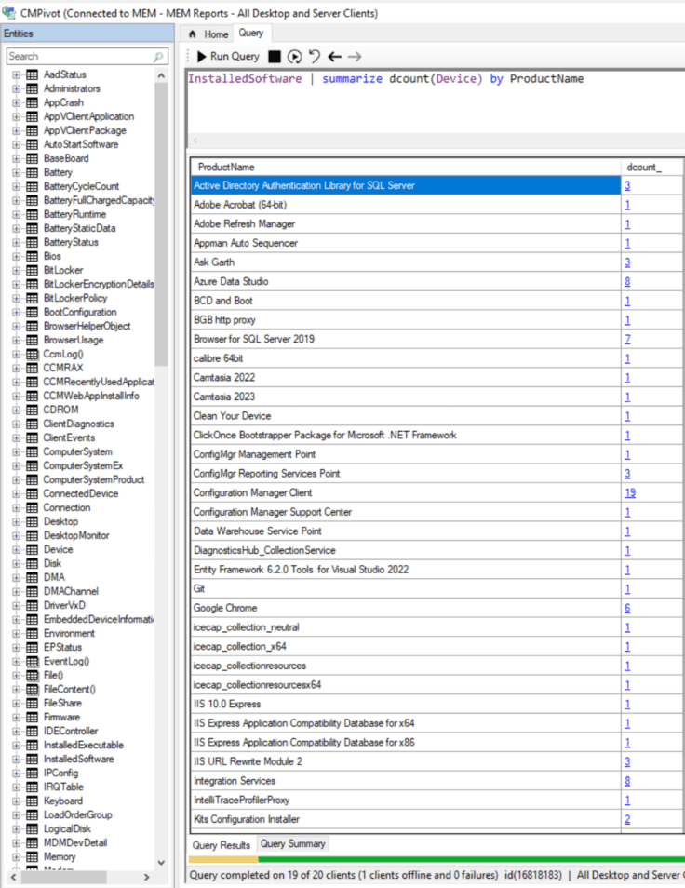
Task: Click the table icon beside IPConfig
Action: pyautogui.click(x=33, y=773)
